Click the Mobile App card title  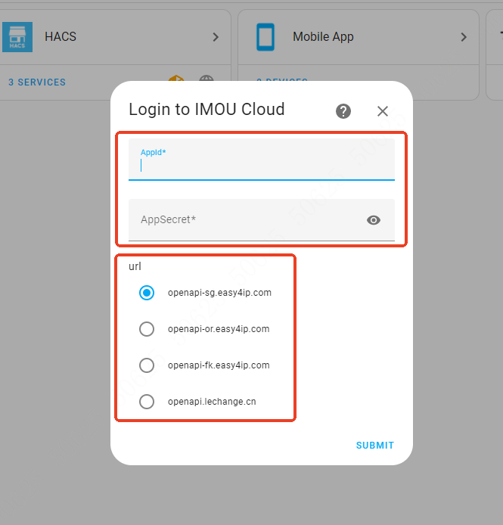[x=323, y=37]
